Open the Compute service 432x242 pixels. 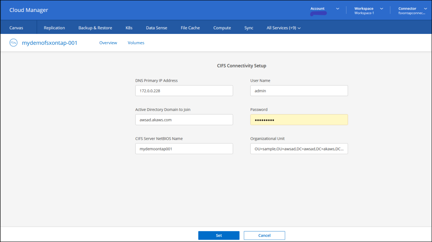click(222, 27)
